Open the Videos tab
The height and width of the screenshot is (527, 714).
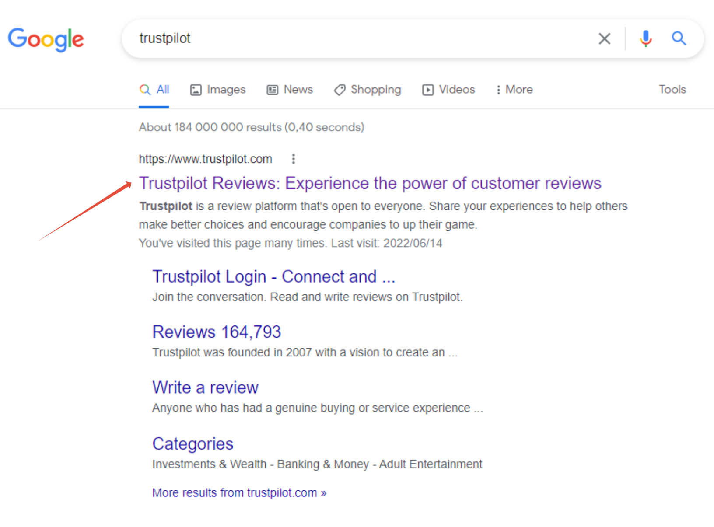click(448, 90)
